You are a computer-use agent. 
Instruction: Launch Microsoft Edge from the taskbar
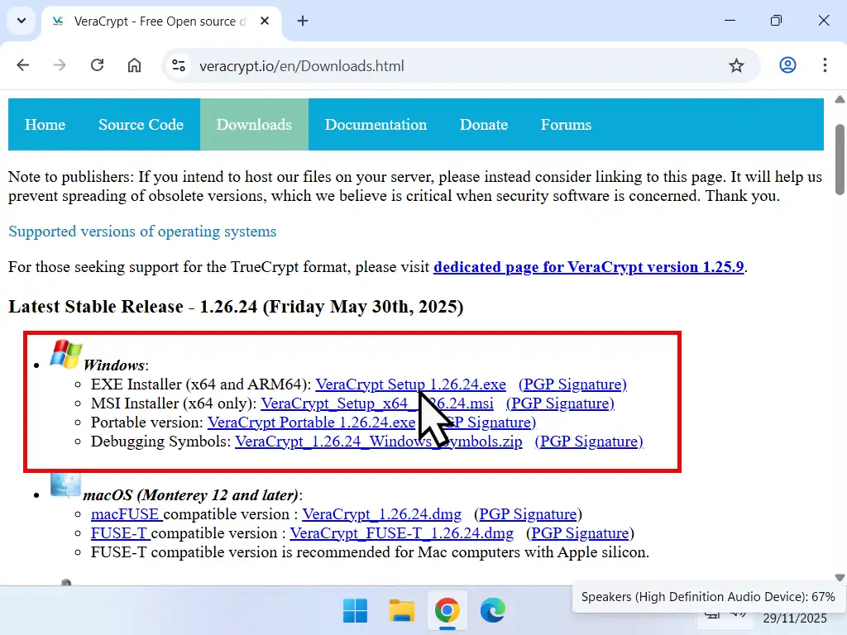(x=493, y=611)
